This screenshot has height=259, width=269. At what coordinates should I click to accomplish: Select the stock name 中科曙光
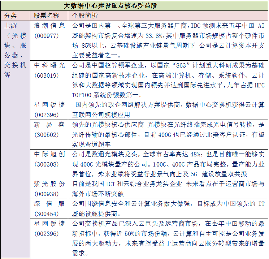coord(49,65)
